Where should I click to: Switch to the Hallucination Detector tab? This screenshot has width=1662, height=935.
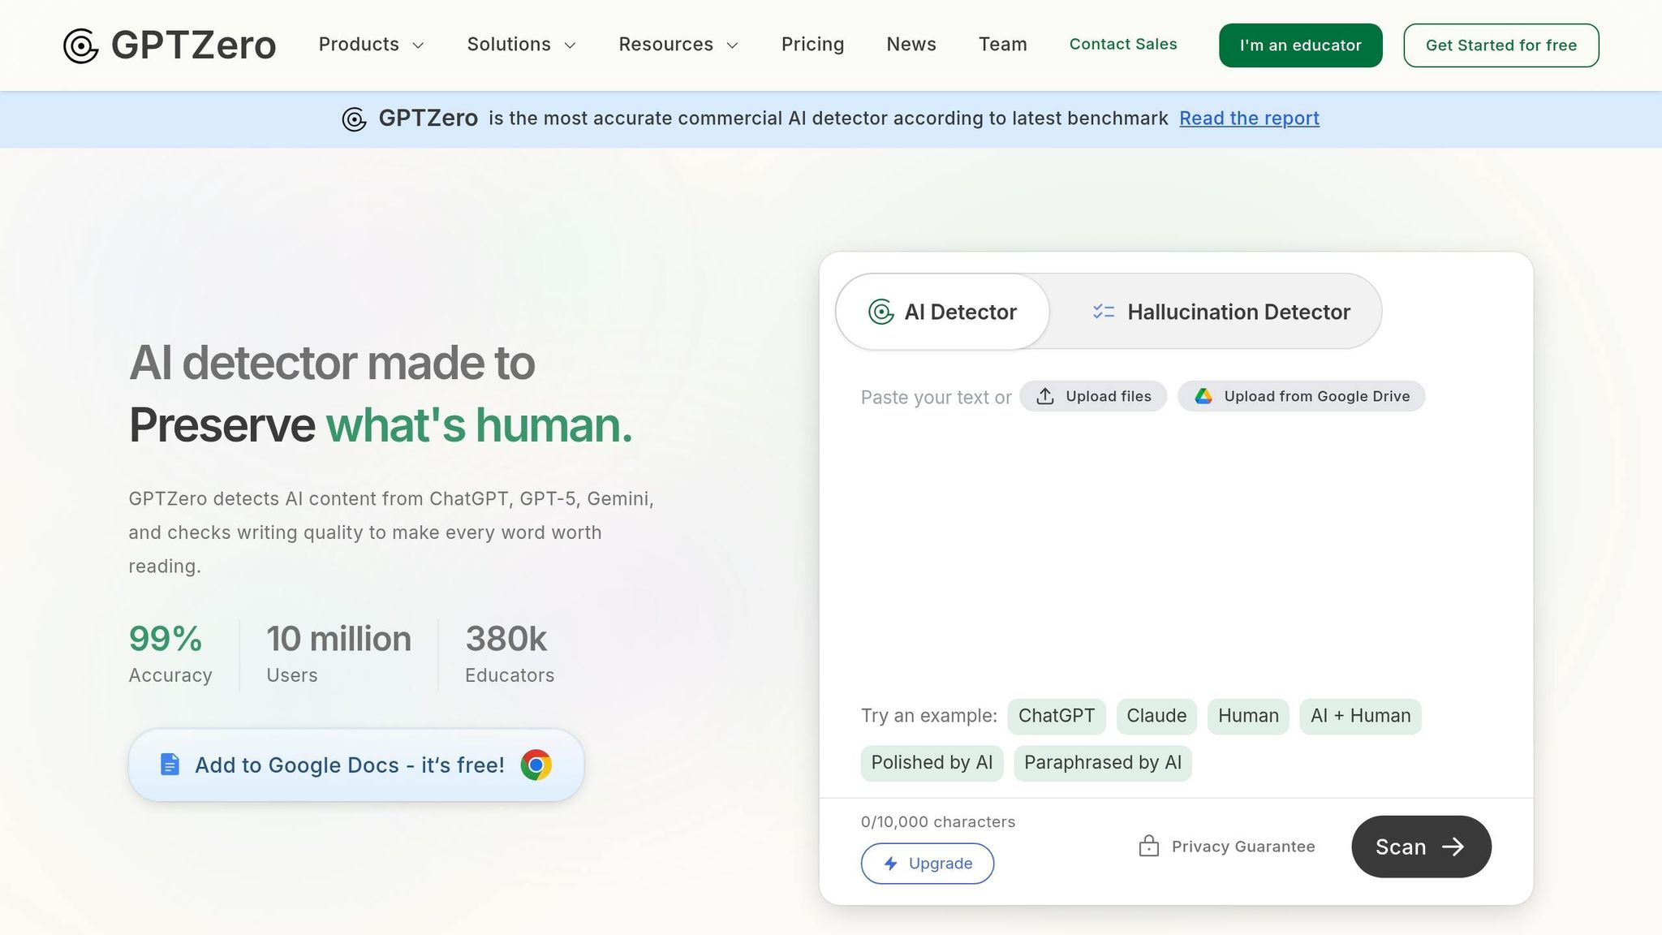pyautogui.click(x=1237, y=312)
